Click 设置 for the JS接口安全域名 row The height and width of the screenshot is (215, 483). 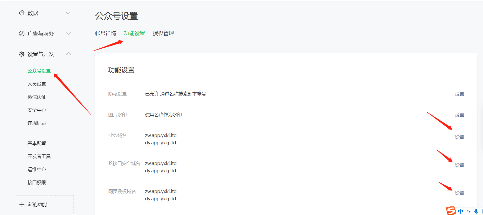[459, 165]
